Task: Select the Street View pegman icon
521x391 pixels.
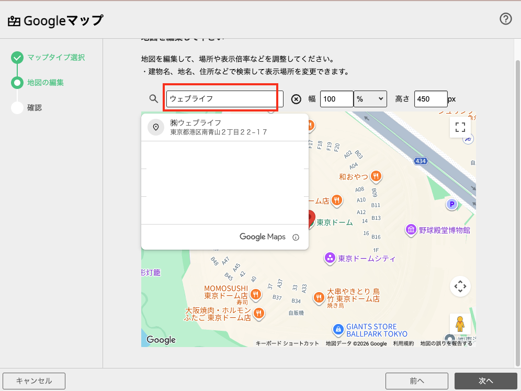Action: tap(460, 324)
